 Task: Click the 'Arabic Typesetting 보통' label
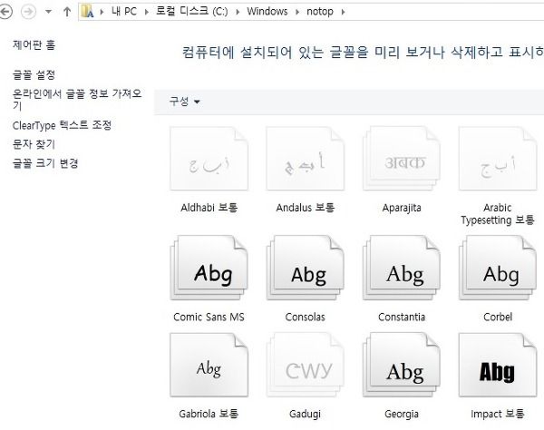click(x=498, y=214)
